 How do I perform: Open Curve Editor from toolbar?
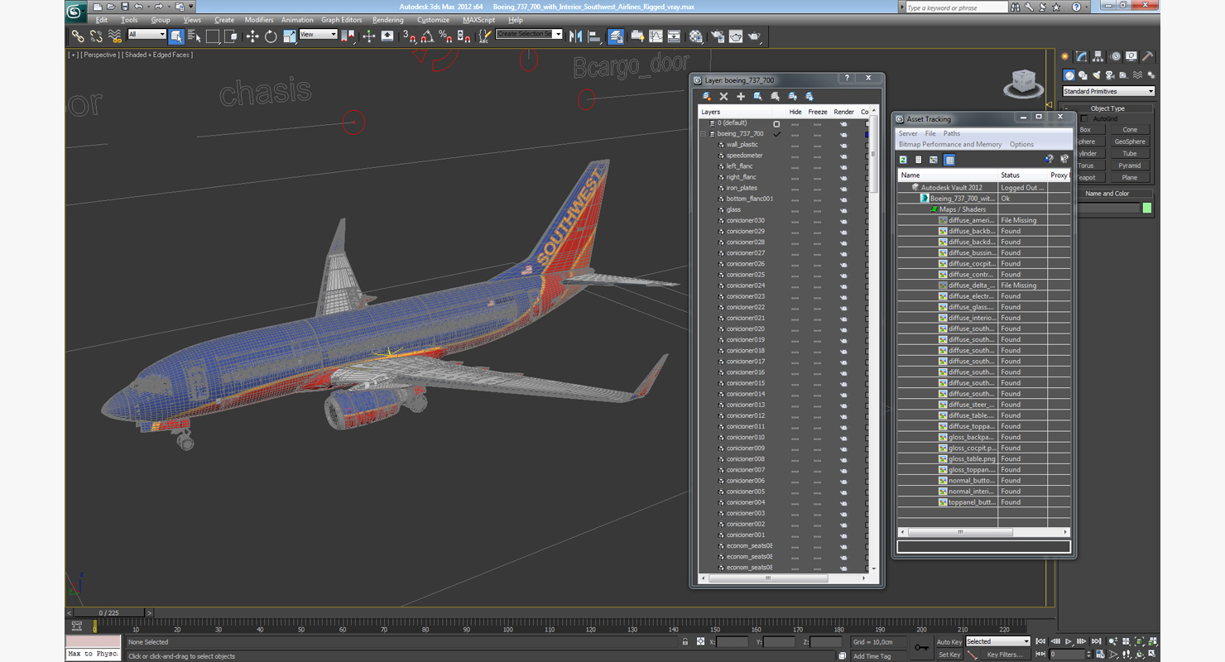(x=656, y=36)
